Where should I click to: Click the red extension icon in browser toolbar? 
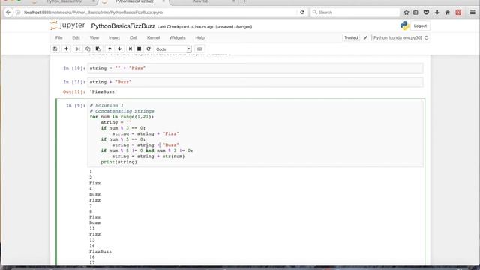tap(458, 13)
